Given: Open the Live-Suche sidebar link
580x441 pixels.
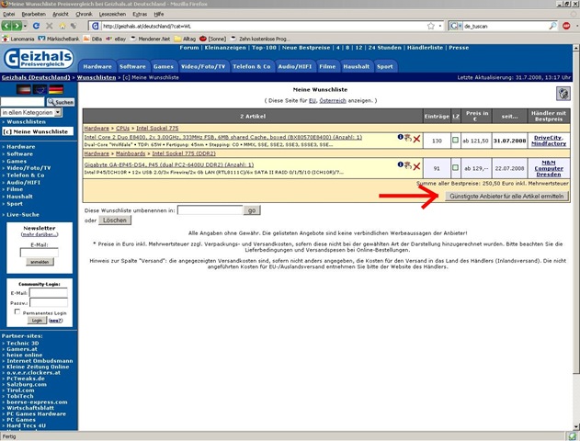Looking at the screenshot, I should 23,215.
